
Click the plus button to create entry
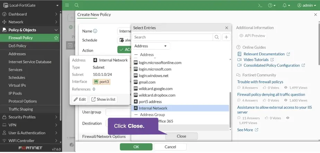[226, 37]
